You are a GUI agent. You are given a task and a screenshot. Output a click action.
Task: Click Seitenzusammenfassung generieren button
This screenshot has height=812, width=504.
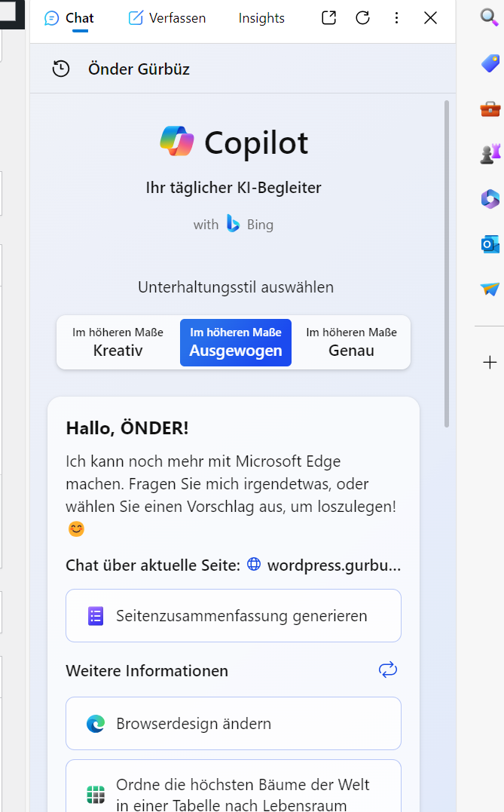click(234, 616)
